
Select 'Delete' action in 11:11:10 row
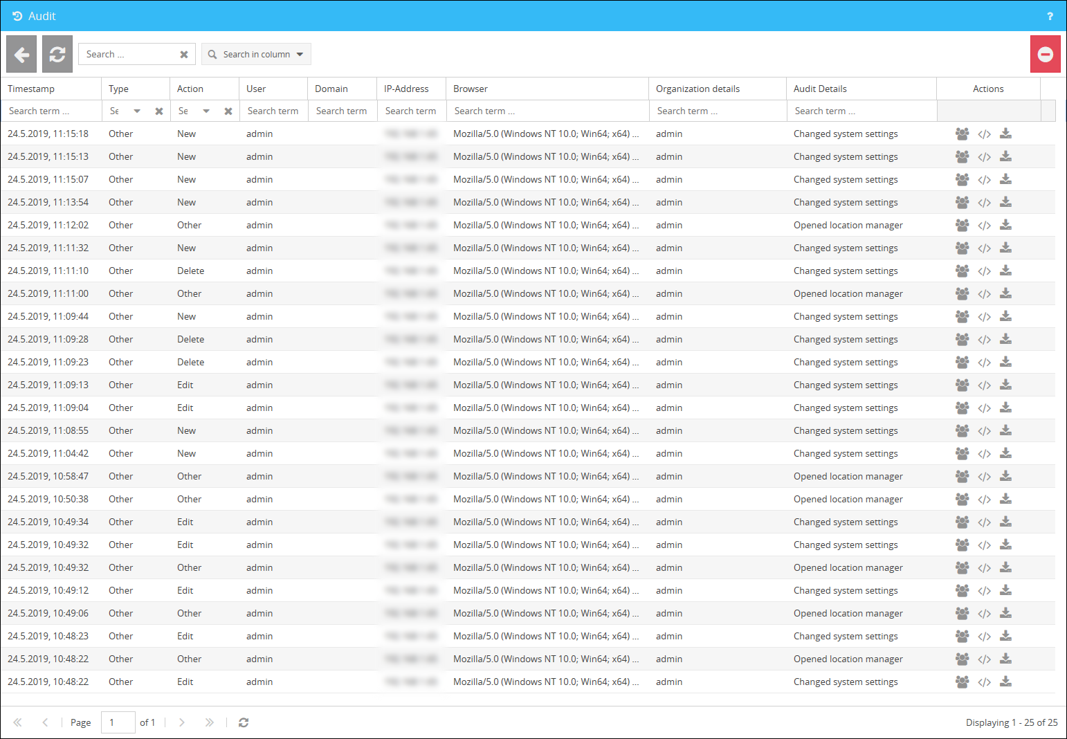[x=190, y=271]
